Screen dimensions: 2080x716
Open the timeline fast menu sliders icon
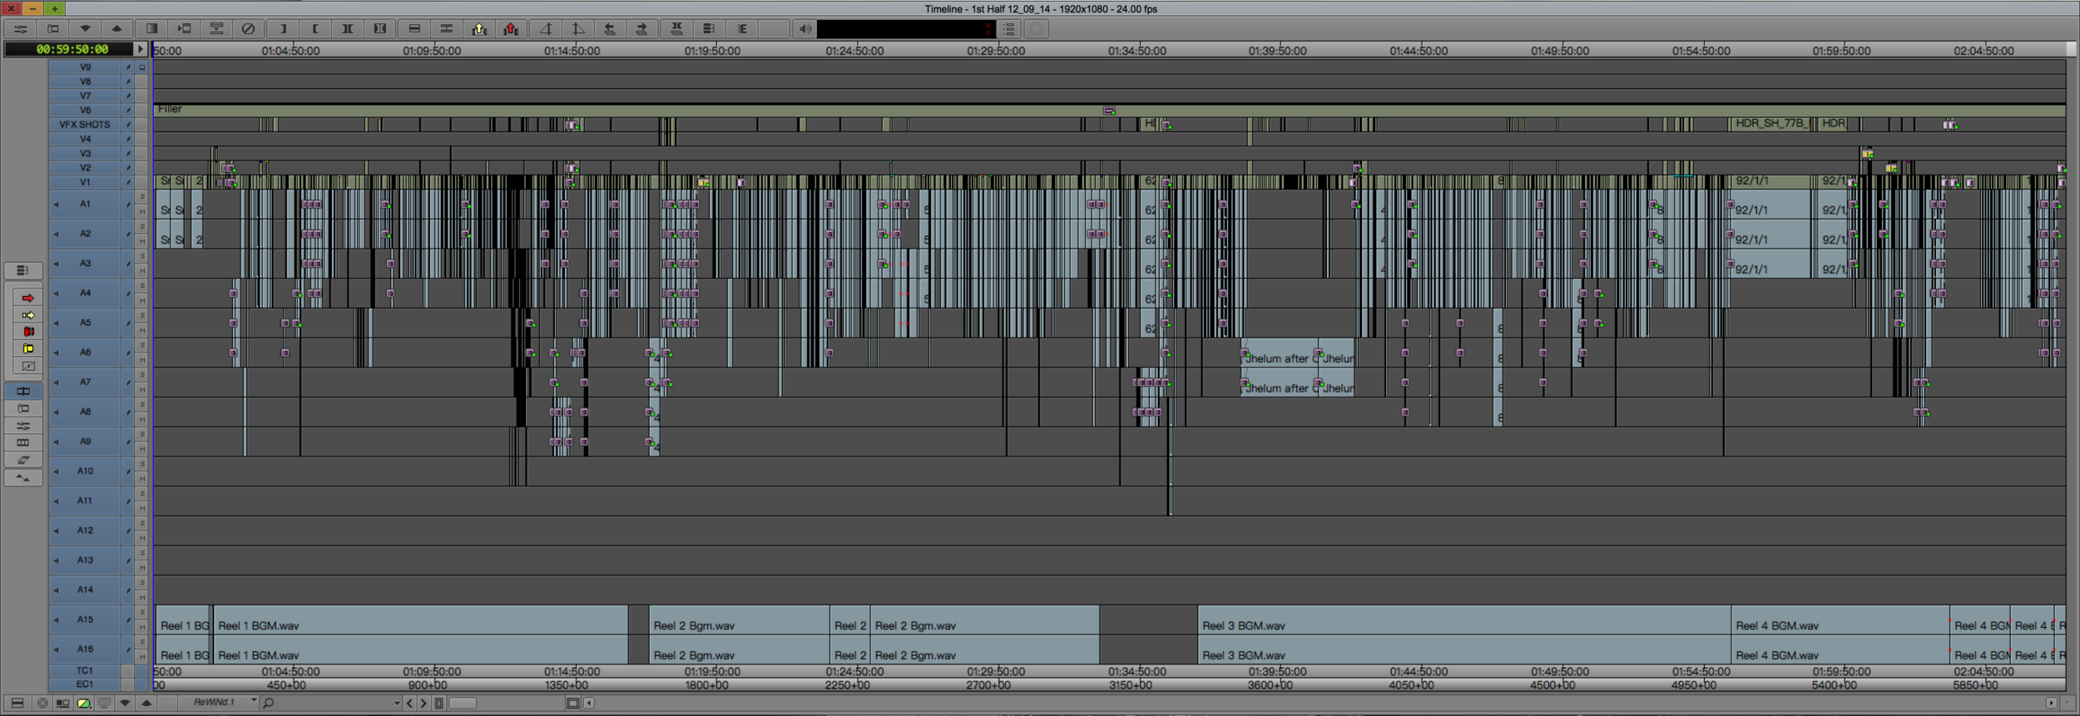[20, 29]
